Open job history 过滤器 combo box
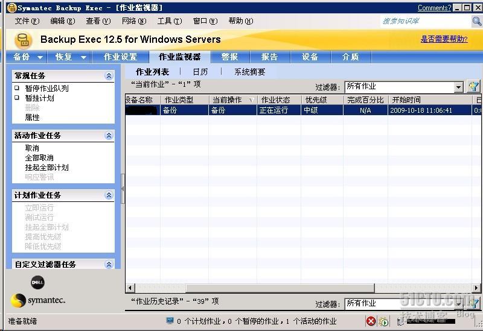483x331 pixels. coord(403,304)
